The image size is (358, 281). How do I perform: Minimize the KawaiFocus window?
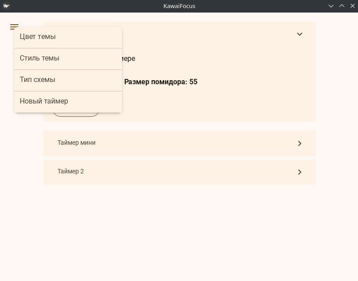(331, 6)
